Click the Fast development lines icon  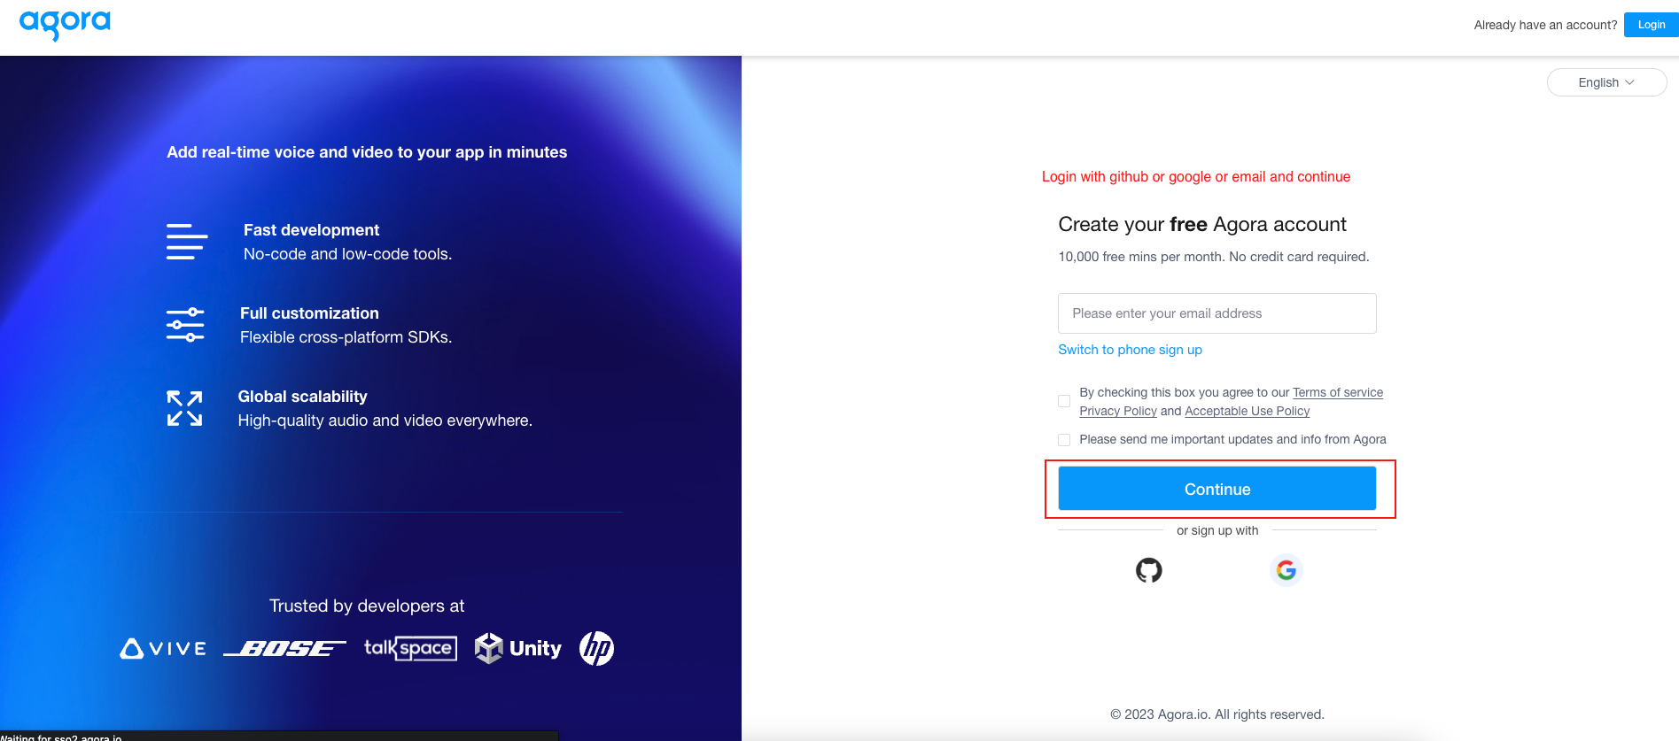pyautogui.click(x=187, y=242)
